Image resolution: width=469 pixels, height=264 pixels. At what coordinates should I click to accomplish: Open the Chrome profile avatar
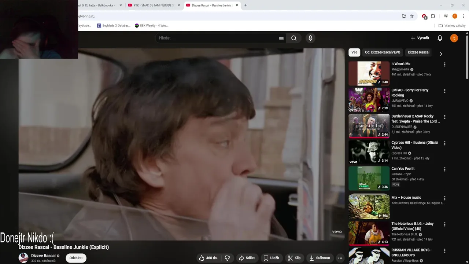[x=455, y=16]
